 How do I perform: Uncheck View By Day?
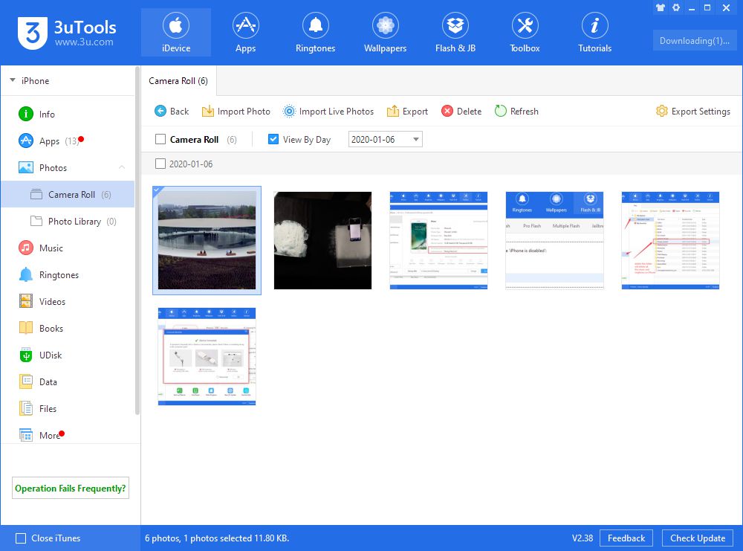click(x=273, y=139)
